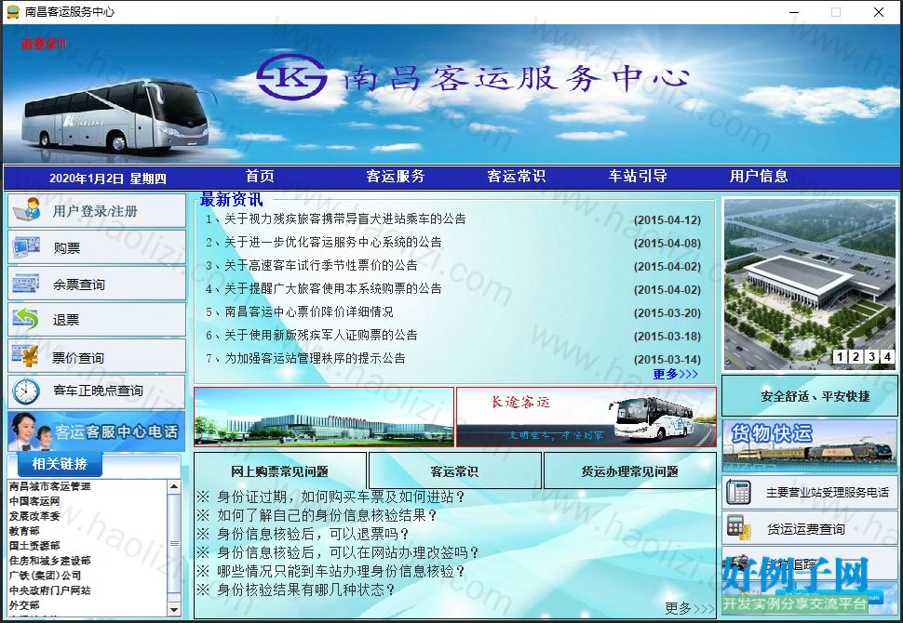903x623 pixels.
Task: Click the 安全舒适、平安快捷 panel
Action: [x=810, y=396]
